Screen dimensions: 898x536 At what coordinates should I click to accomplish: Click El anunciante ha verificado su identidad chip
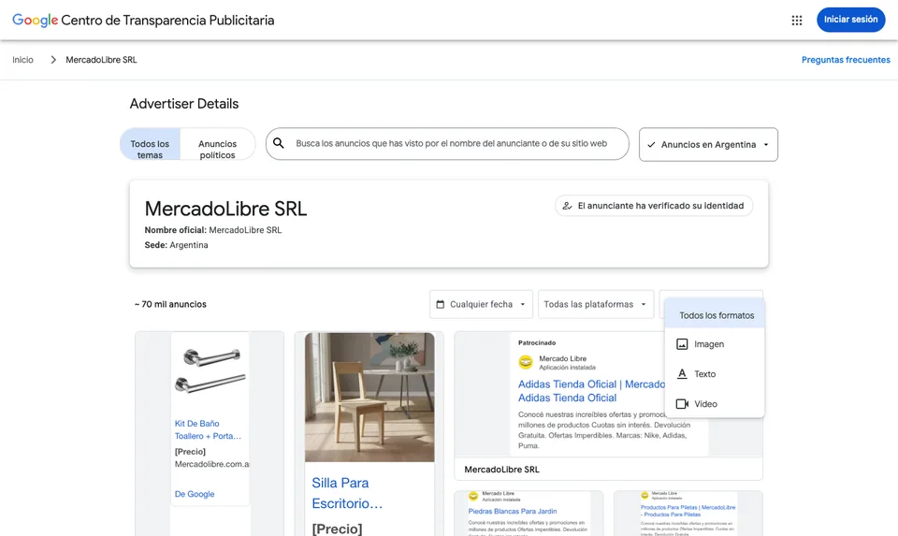coord(654,206)
